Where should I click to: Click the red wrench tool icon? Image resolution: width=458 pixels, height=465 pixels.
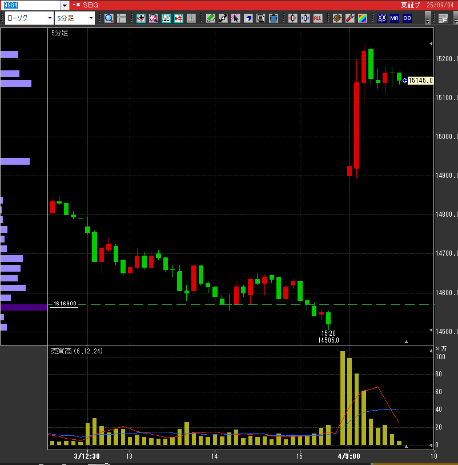point(350,18)
